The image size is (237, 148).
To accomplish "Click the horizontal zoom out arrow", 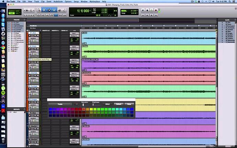I will tap(25, 10).
